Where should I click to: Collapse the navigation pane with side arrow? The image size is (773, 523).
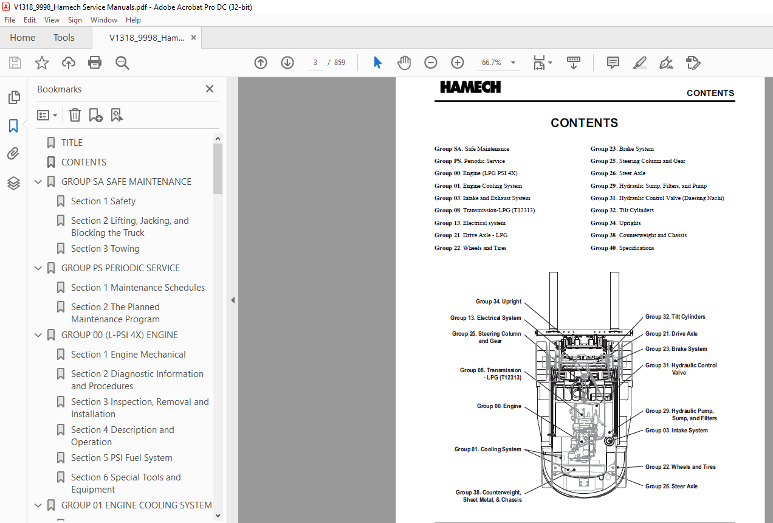(x=233, y=300)
